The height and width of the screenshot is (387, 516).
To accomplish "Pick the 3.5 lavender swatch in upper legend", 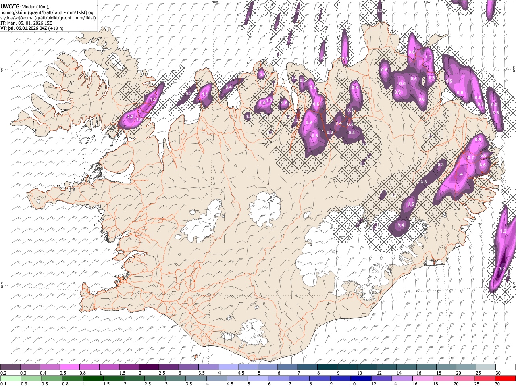I will coord(208,367).
